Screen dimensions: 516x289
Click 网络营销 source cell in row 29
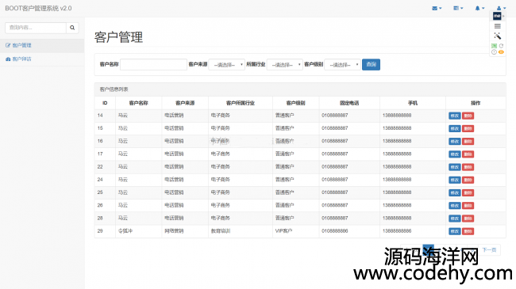(174, 231)
